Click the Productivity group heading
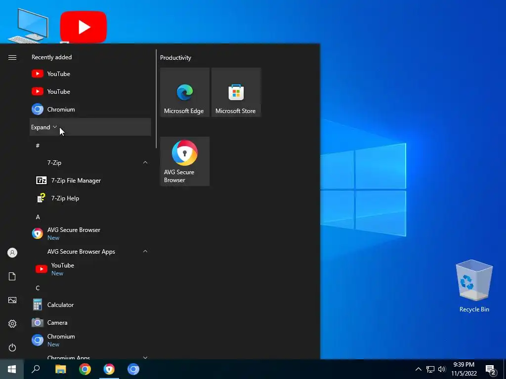The width and height of the screenshot is (506, 379). click(x=175, y=58)
